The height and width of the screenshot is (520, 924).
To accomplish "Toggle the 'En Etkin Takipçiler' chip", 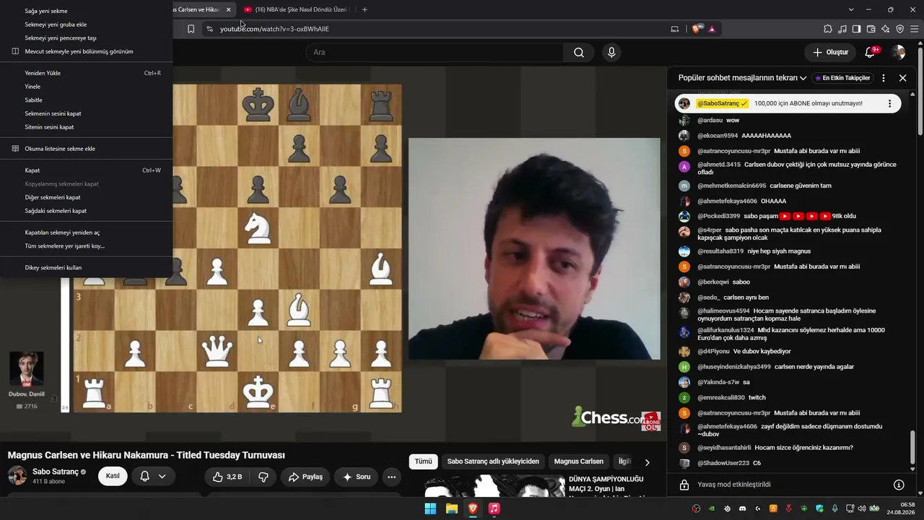I will 842,78.
